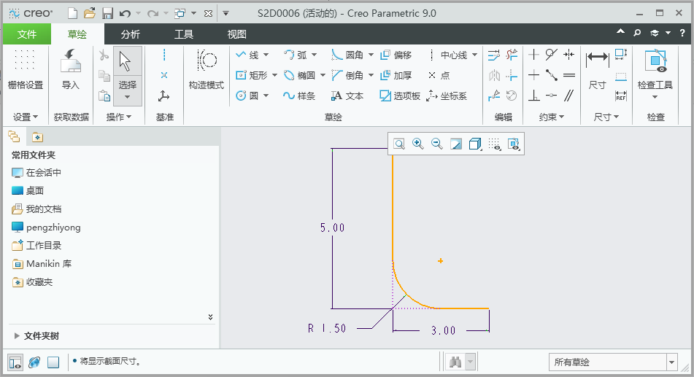Switch to the Sketch (草绘) ribbon tab

click(77, 34)
